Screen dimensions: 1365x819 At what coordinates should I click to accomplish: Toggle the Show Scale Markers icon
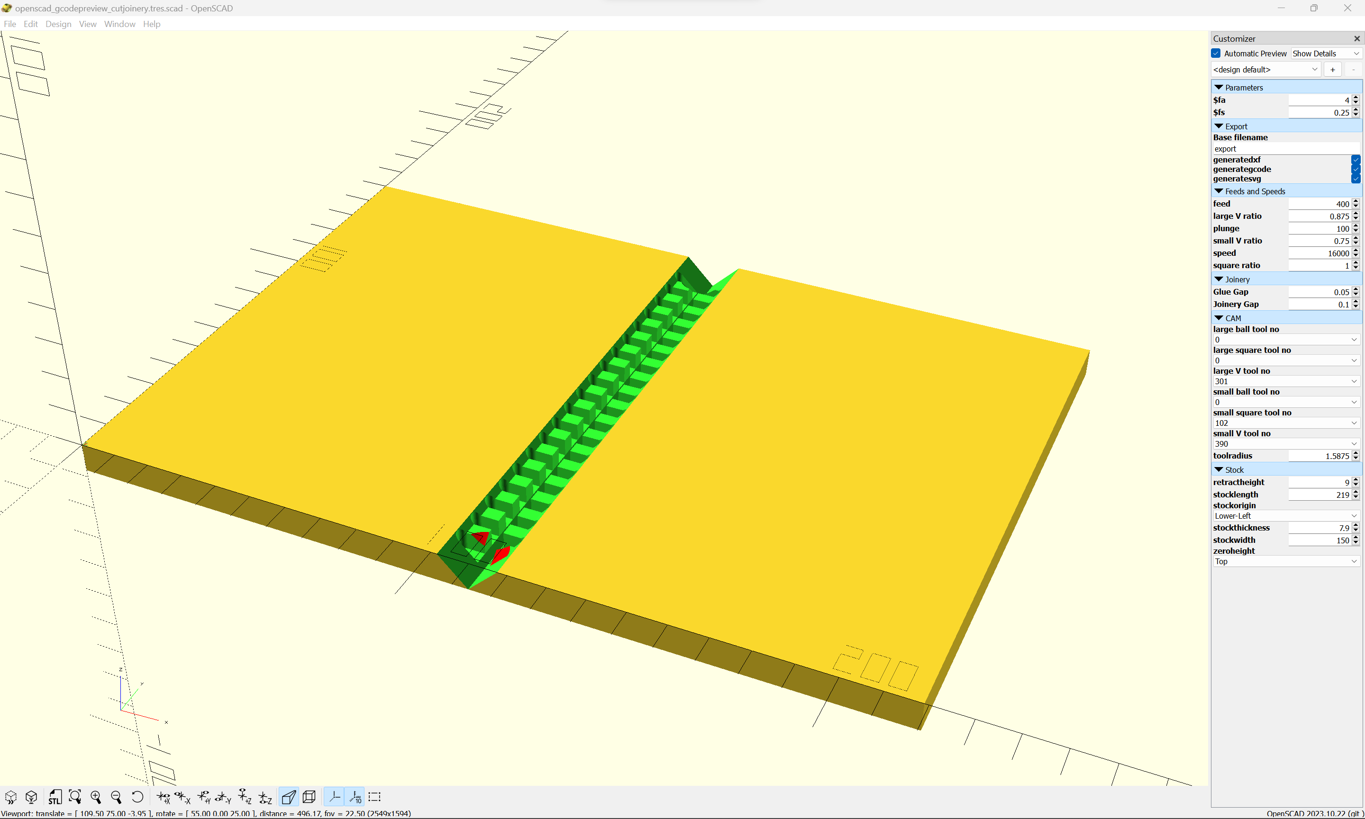[x=355, y=797]
